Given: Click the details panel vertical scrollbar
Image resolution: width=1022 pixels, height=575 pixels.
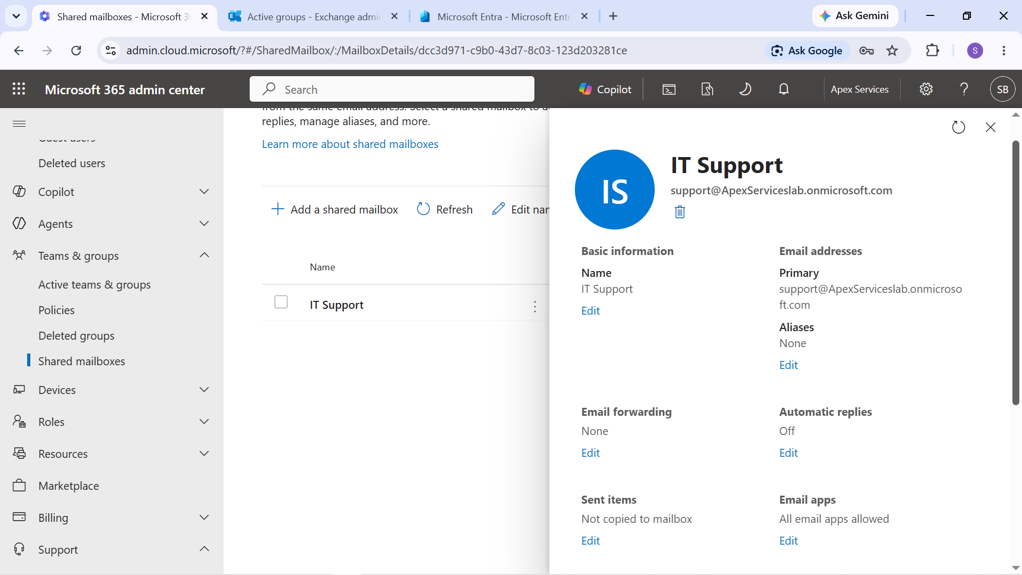Looking at the screenshot, I should click(x=1016, y=273).
